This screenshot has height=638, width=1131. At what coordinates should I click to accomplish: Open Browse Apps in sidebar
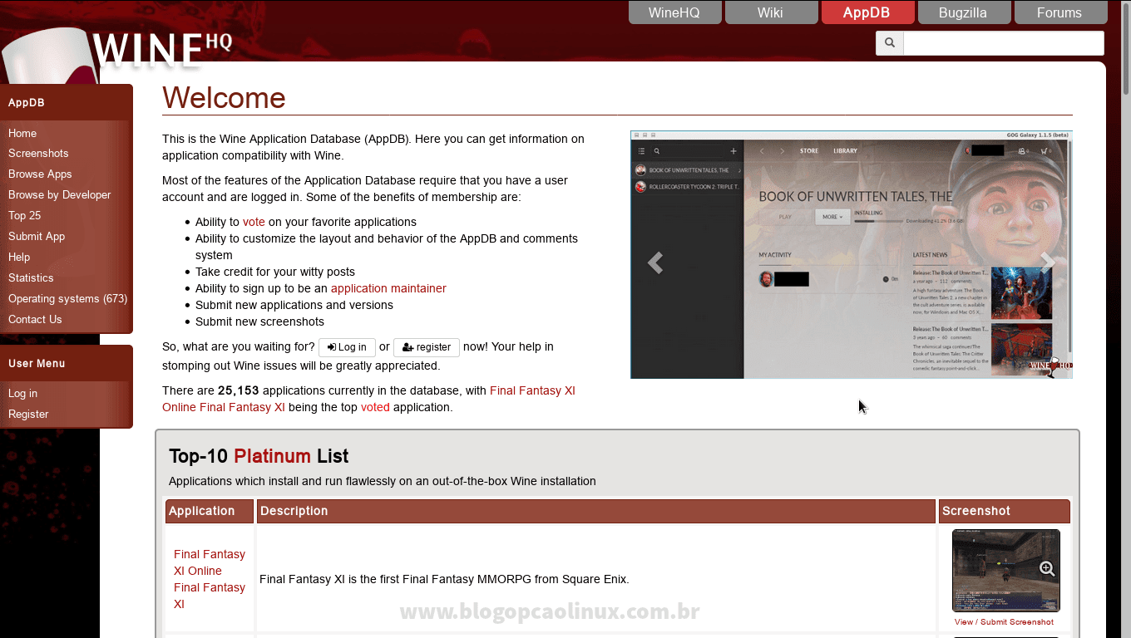(x=40, y=174)
